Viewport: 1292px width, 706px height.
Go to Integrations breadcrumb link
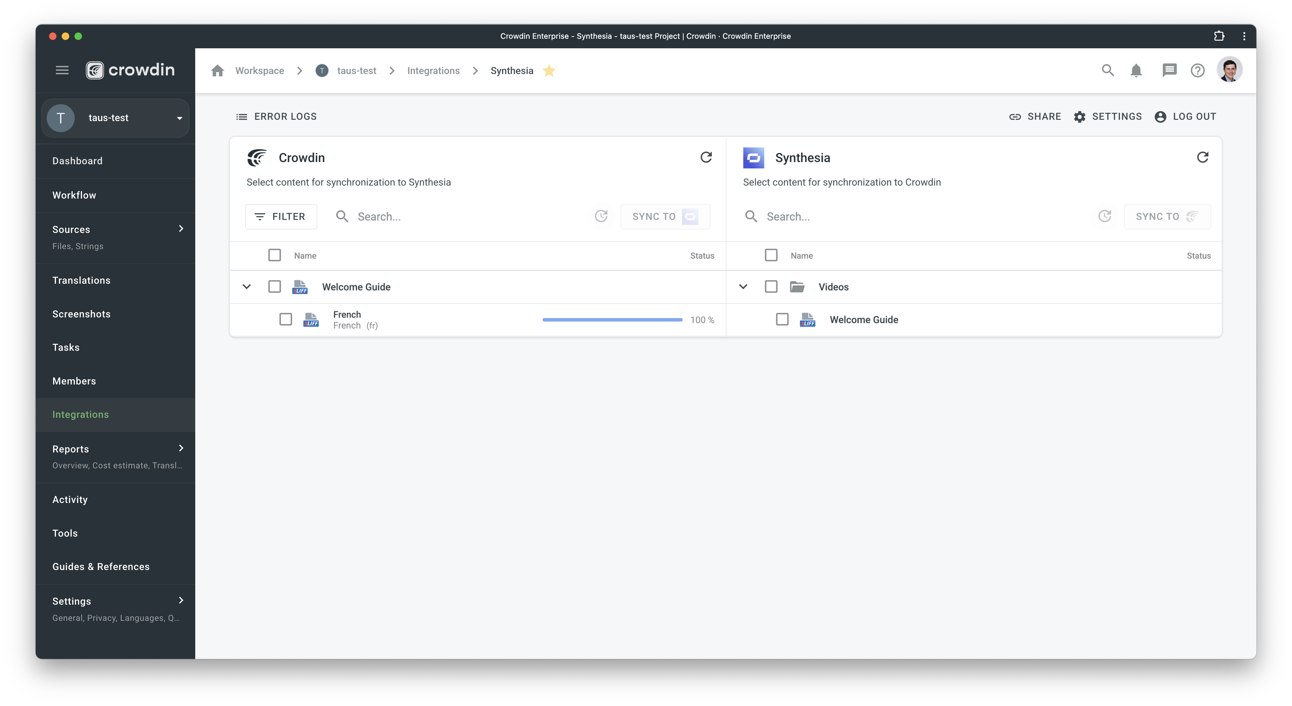tap(433, 71)
